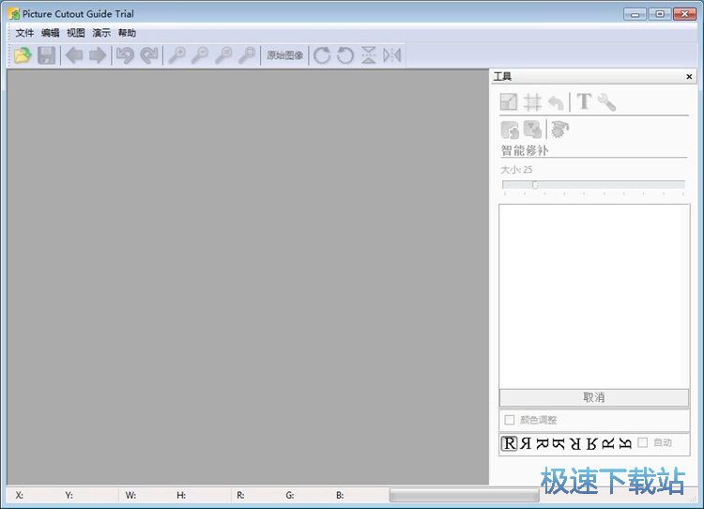This screenshot has height=509, width=704.
Task: Select the sixth R orientation icon
Action: [591, 444]
